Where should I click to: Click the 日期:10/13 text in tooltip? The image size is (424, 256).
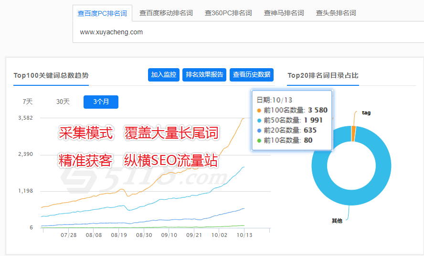pyautogui.click(x=275, y=100)
